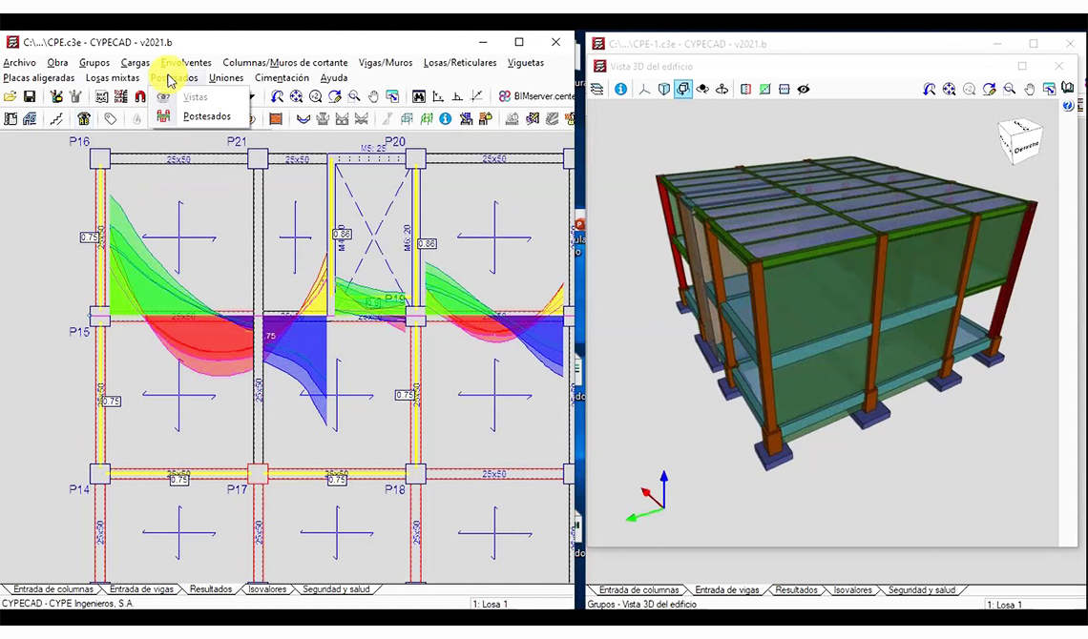Click blue info icon in left window toolbar
The image size is (1088, 639).
coord(446,119)
